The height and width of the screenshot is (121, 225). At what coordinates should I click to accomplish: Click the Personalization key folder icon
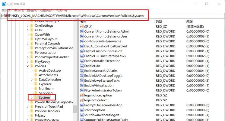pyautogui.click(x=32, y=52)
